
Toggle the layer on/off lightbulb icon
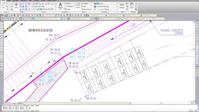(x=34, y=9)
